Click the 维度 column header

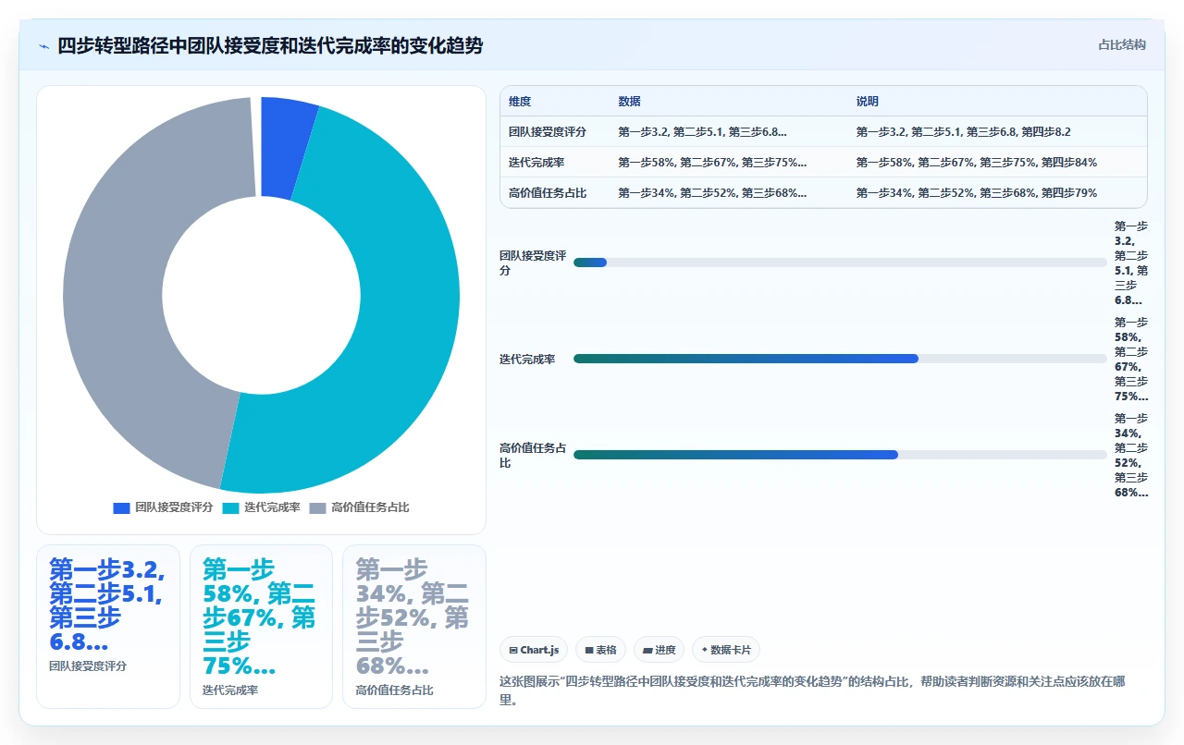click(520, 102)
